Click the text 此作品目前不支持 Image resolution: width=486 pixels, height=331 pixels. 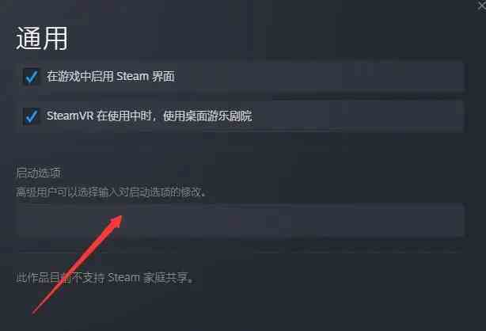[60, 278]
